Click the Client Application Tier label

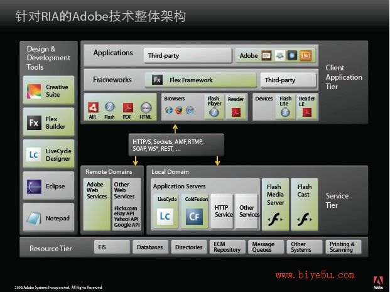344,77
